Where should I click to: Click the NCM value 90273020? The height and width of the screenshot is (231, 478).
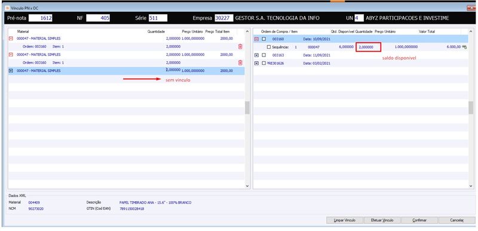coord(36,209)
